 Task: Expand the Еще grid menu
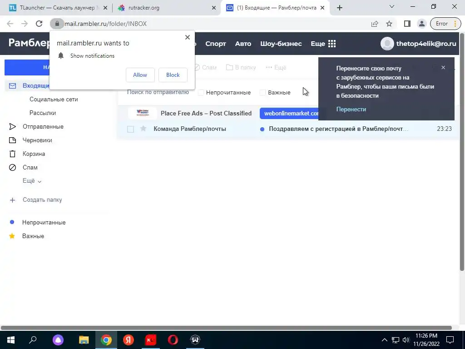tap(323, 44)
